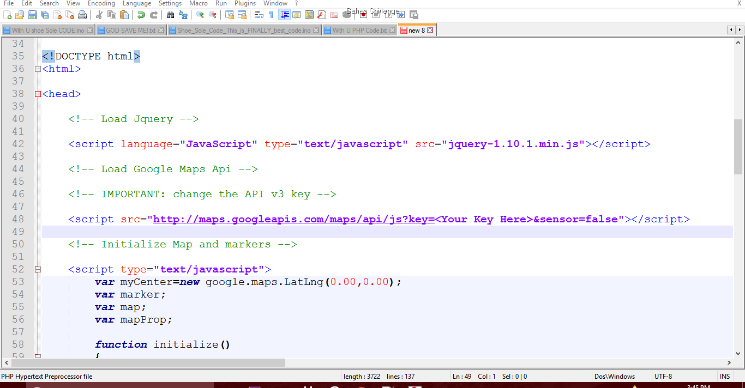
Task: Close the With U PHP Code.txt tab
Action: coord(392,31)
